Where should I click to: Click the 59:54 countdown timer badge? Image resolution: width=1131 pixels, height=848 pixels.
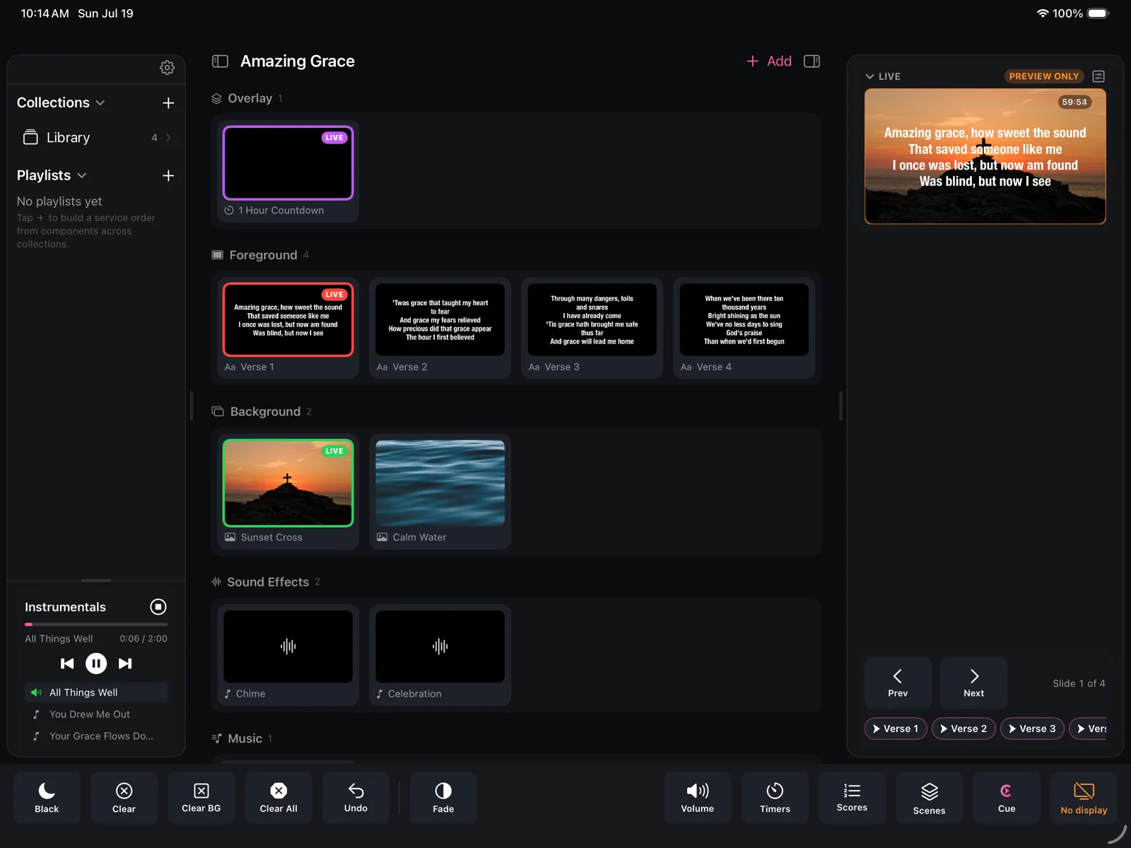point(1074,102)
